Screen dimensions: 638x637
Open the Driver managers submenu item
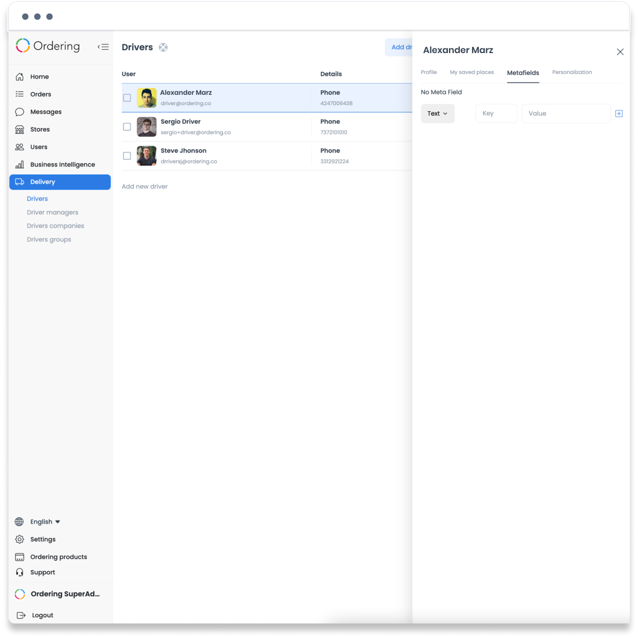[52, 212]
